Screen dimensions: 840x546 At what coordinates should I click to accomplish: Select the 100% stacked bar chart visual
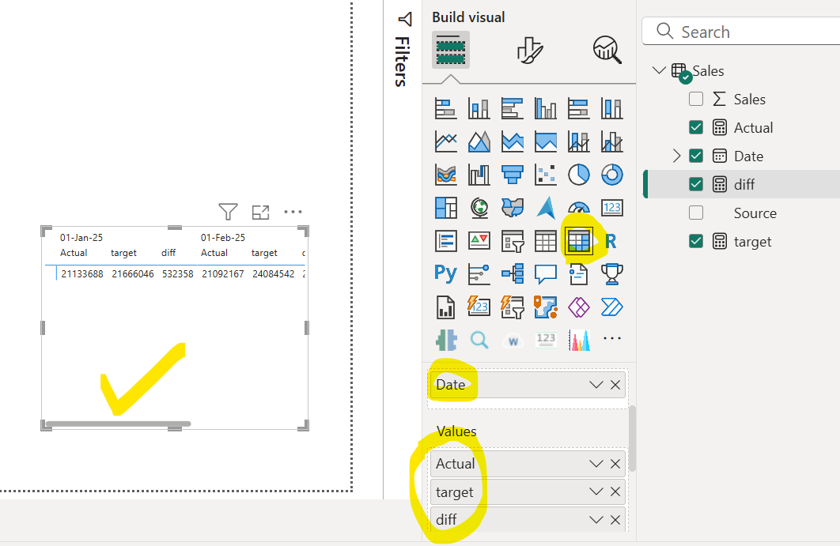tap(578, 109)
